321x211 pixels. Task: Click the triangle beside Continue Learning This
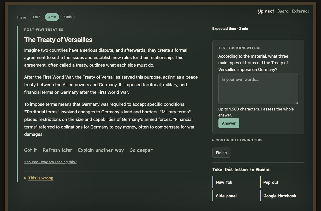coord(213,140)
